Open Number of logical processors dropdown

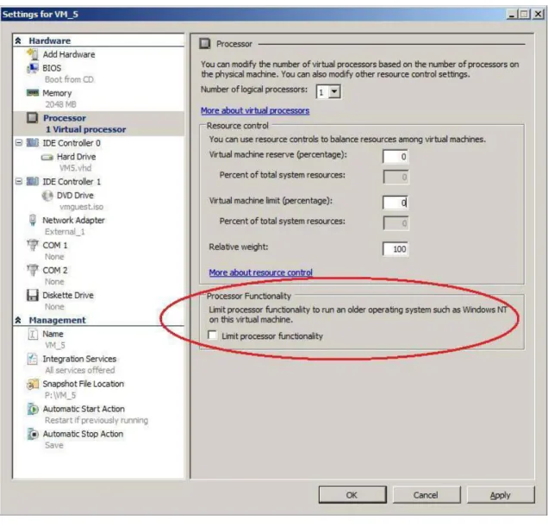[x=334, y=91]
